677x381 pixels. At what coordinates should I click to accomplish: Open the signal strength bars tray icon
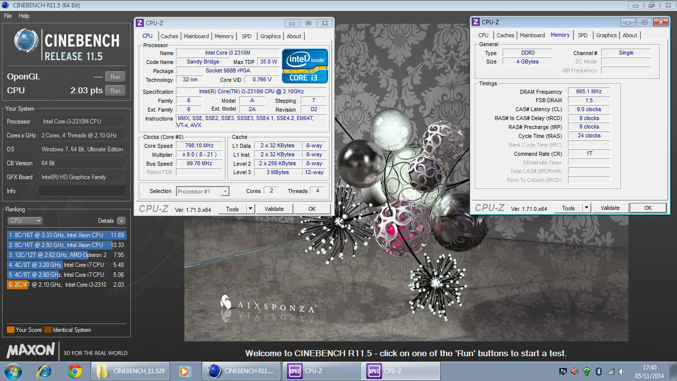(x=611, y=372)
